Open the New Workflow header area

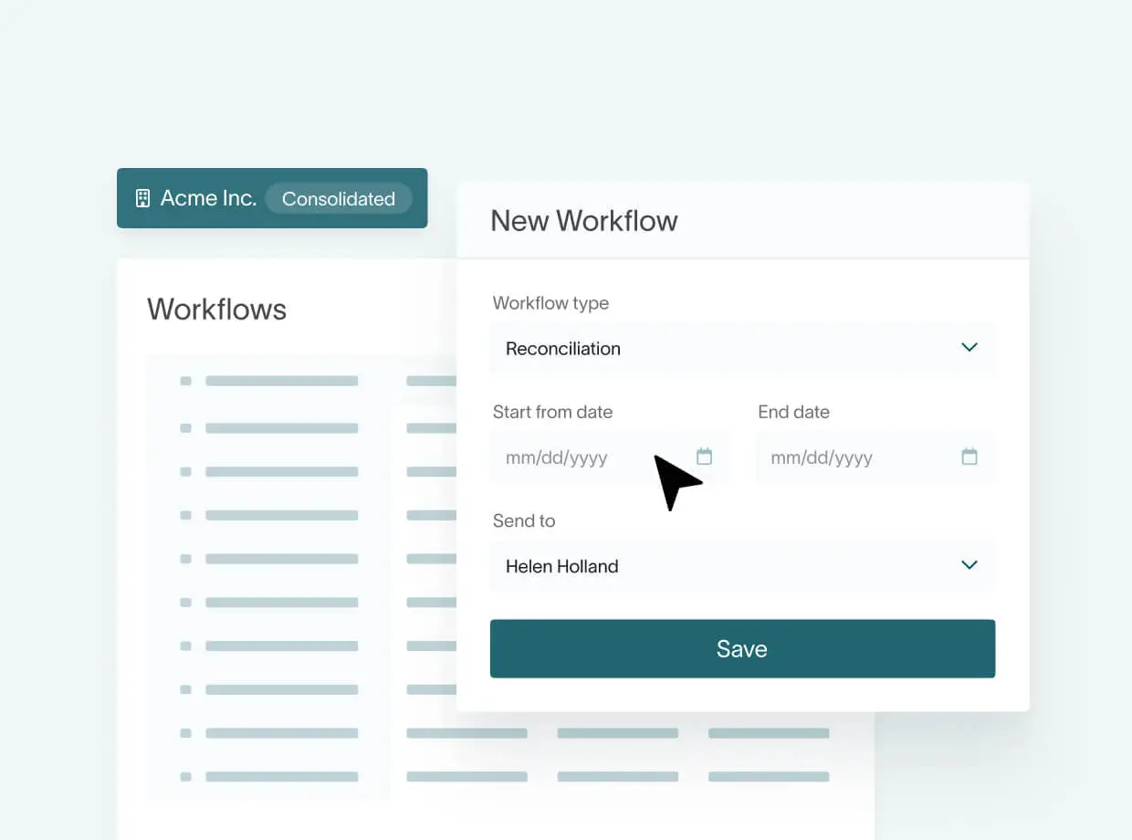[x=583, y=220]
